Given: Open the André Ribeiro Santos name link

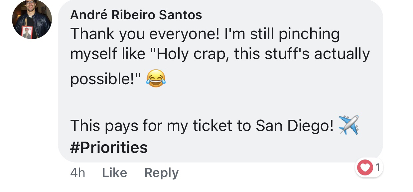Looking at the screenshot, I should 136,15.
